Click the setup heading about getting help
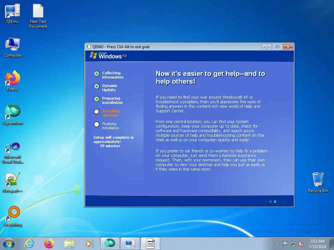Screen dimensions: 334x250 click(210, 77)
